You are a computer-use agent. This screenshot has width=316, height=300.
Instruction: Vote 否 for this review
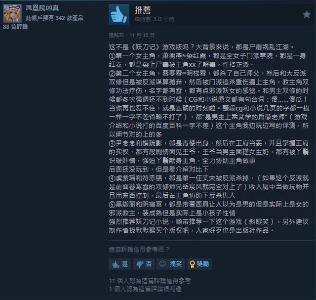pyautogui.click(x=144, y=264)
